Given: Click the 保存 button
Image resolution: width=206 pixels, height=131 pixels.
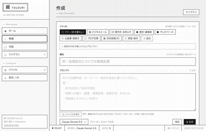Looking at the screenshot, I should [177, 122].
